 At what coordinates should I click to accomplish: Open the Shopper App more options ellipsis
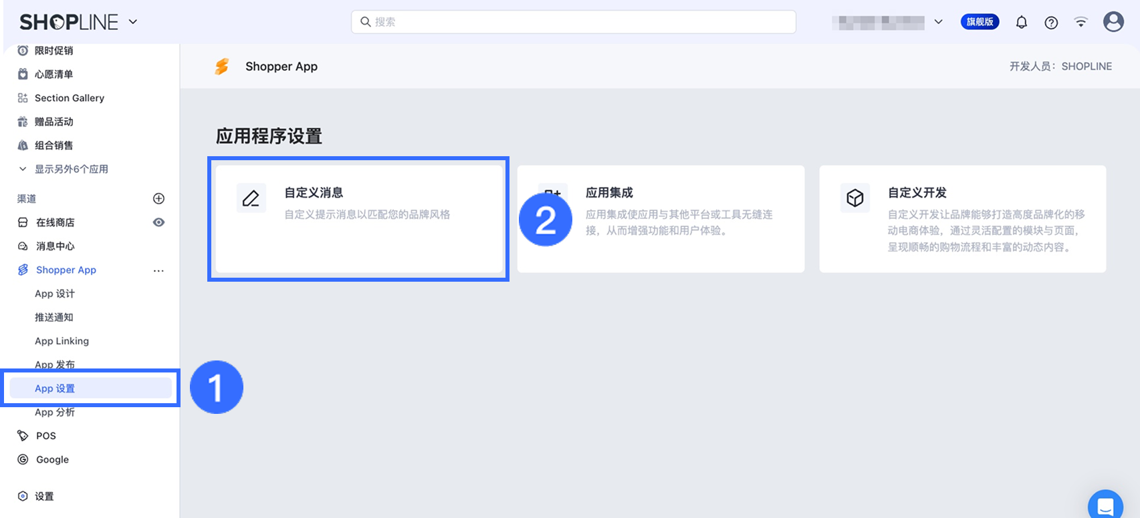pyautogui.click(x=158, y=270)
